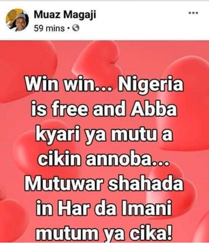Select the "kyari ya mutu a" line
Image resolution: width=209 pixels, height=243 pixels.
104,134
